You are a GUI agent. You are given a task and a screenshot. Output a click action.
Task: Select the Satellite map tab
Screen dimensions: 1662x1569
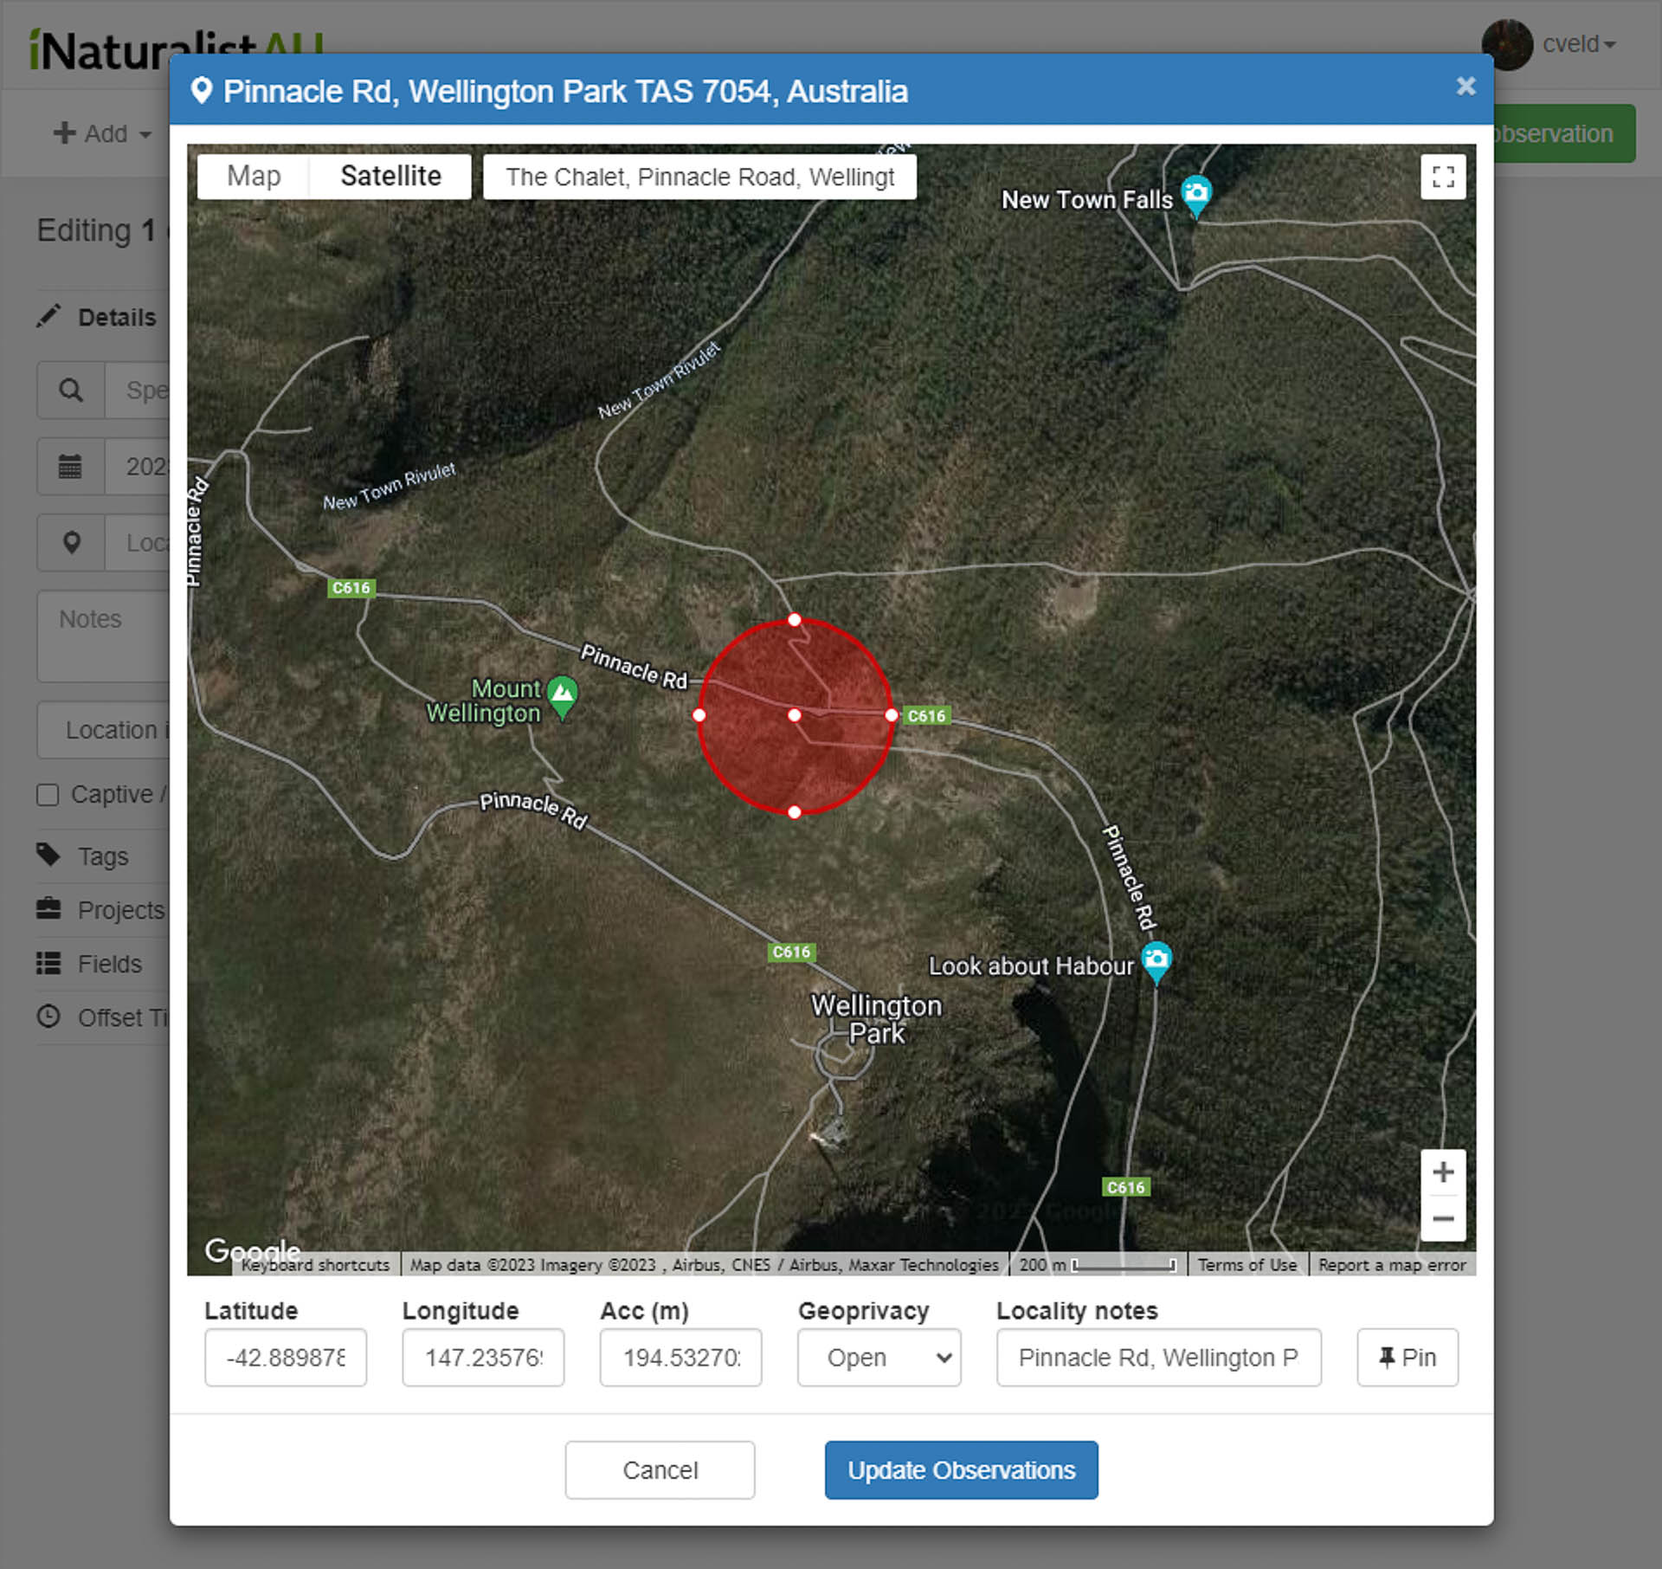point(390,176)
